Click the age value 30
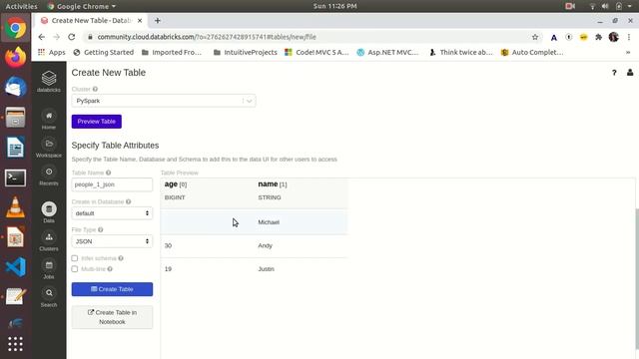Viewport: 639px width, 359px height. tap(168, 246)
